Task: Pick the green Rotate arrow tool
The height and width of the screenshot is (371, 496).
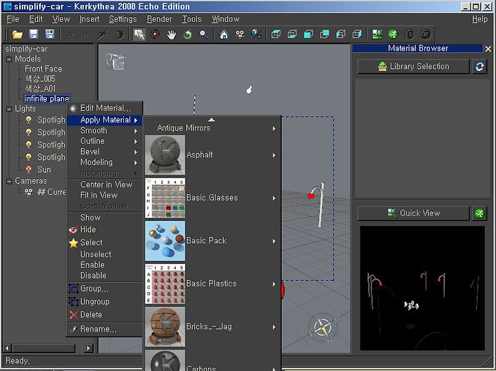Action: (x=187, y=34)
